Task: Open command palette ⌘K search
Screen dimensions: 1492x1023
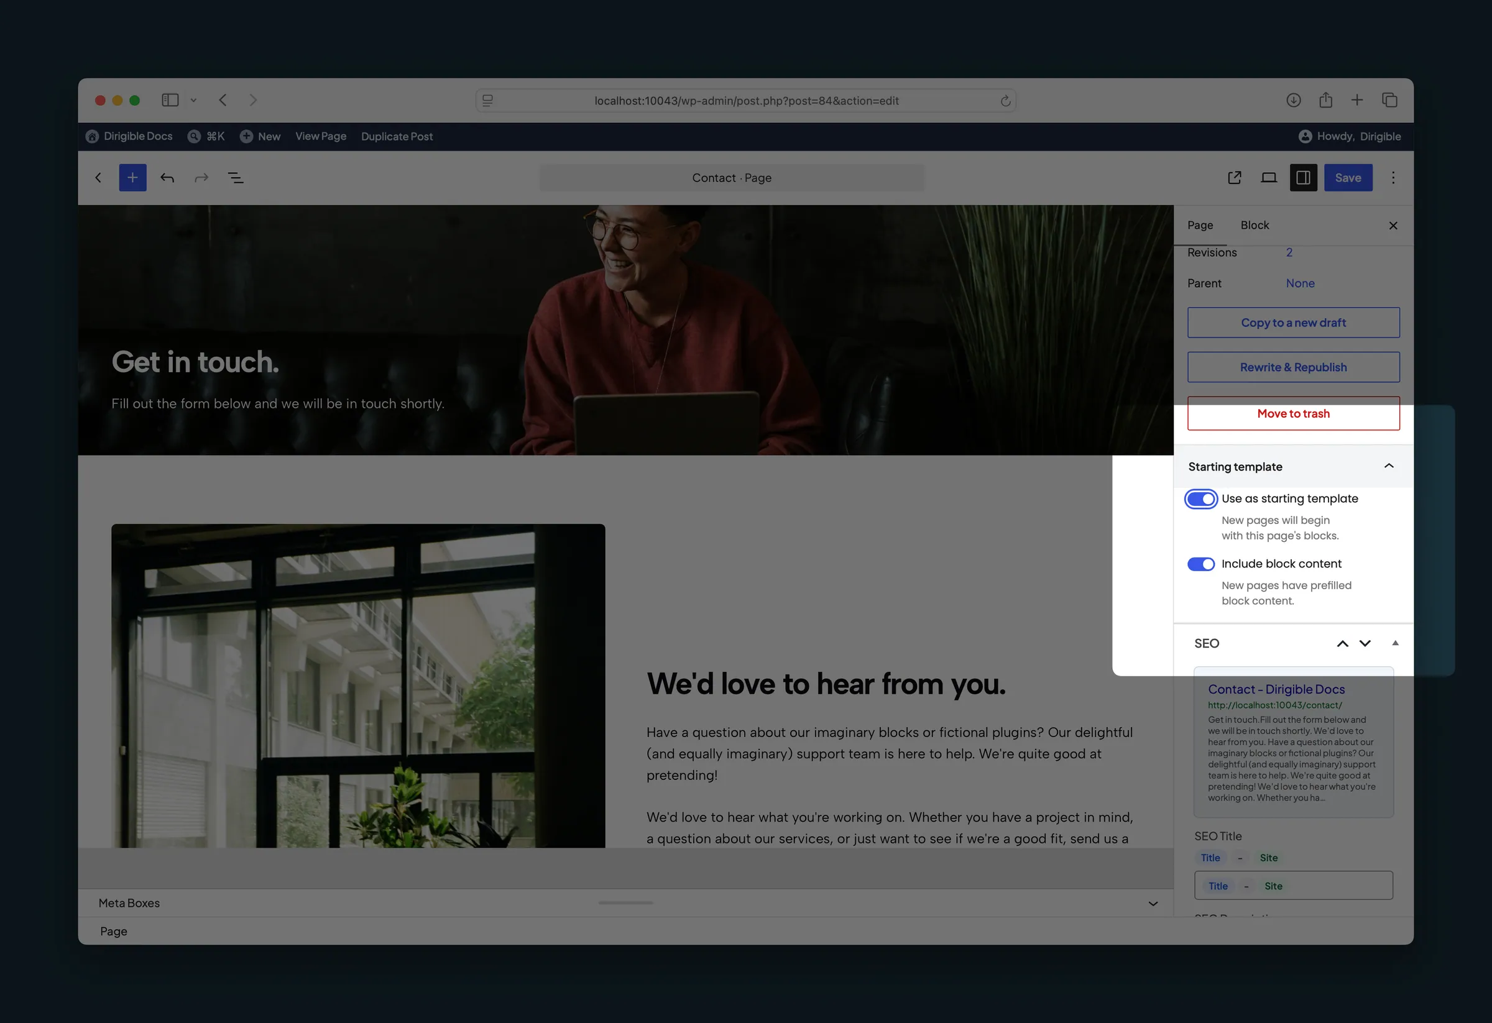Action: click(x=206, y=137)
